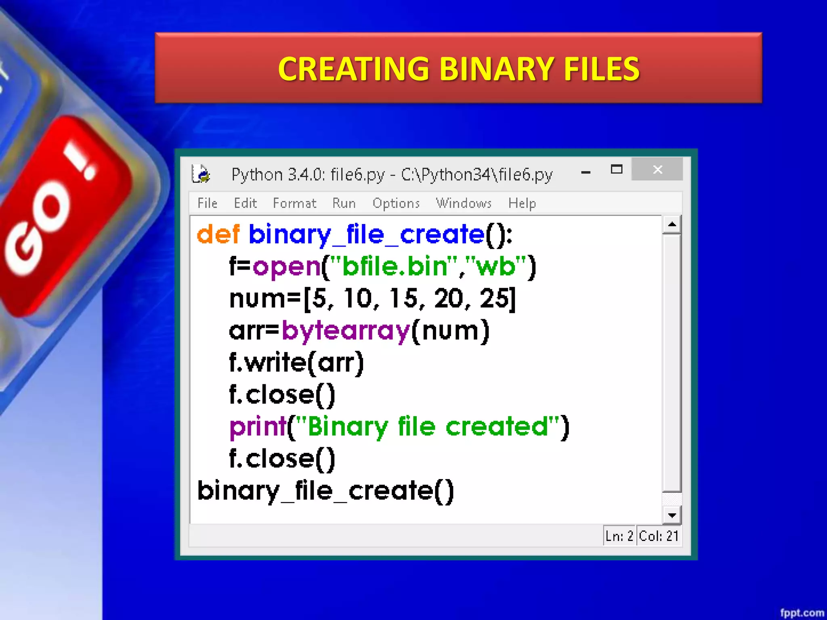Maximize the file6.py editor window

(x=617, y=170)
